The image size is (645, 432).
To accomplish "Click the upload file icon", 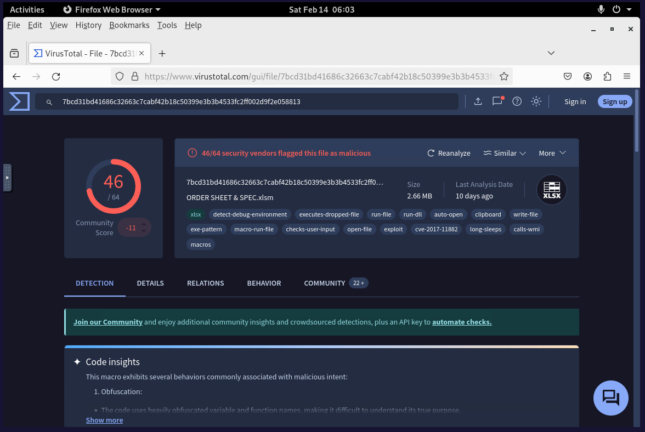I will pyautogui.click(x=478, y=101).
